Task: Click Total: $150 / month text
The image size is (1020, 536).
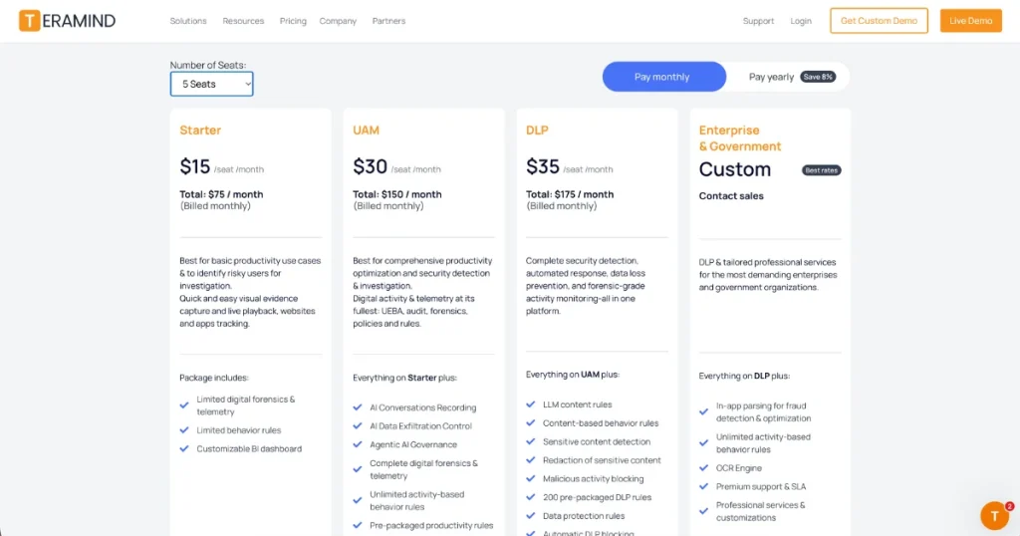Action: (396, 194)
